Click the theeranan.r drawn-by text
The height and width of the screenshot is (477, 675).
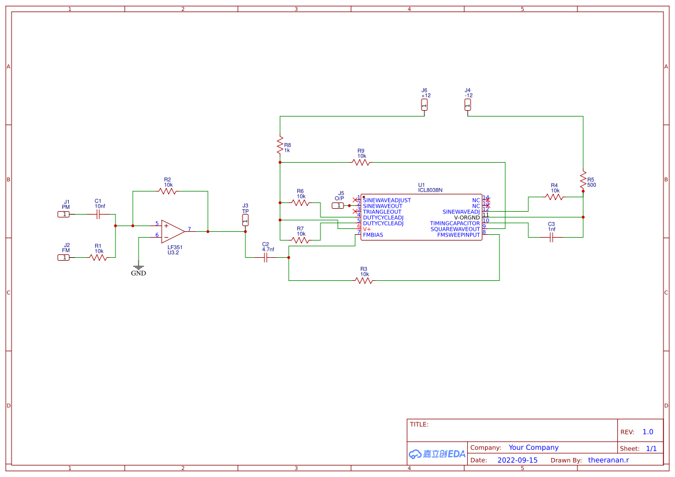[609, 460]
